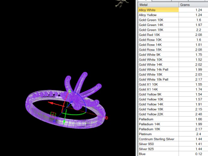Viewport: 208px width, 156px height.
Task: Choose Gold White 18k Pall metal
Action: pos(173,79)
